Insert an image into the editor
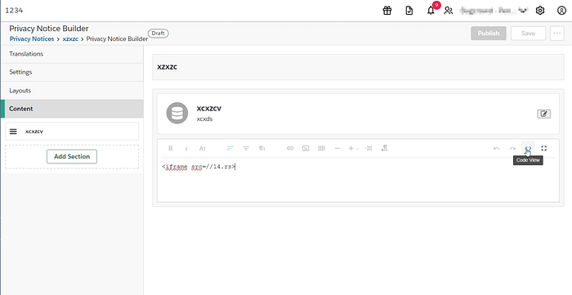This screenshot has height=295, width=572. pos(306,149)
